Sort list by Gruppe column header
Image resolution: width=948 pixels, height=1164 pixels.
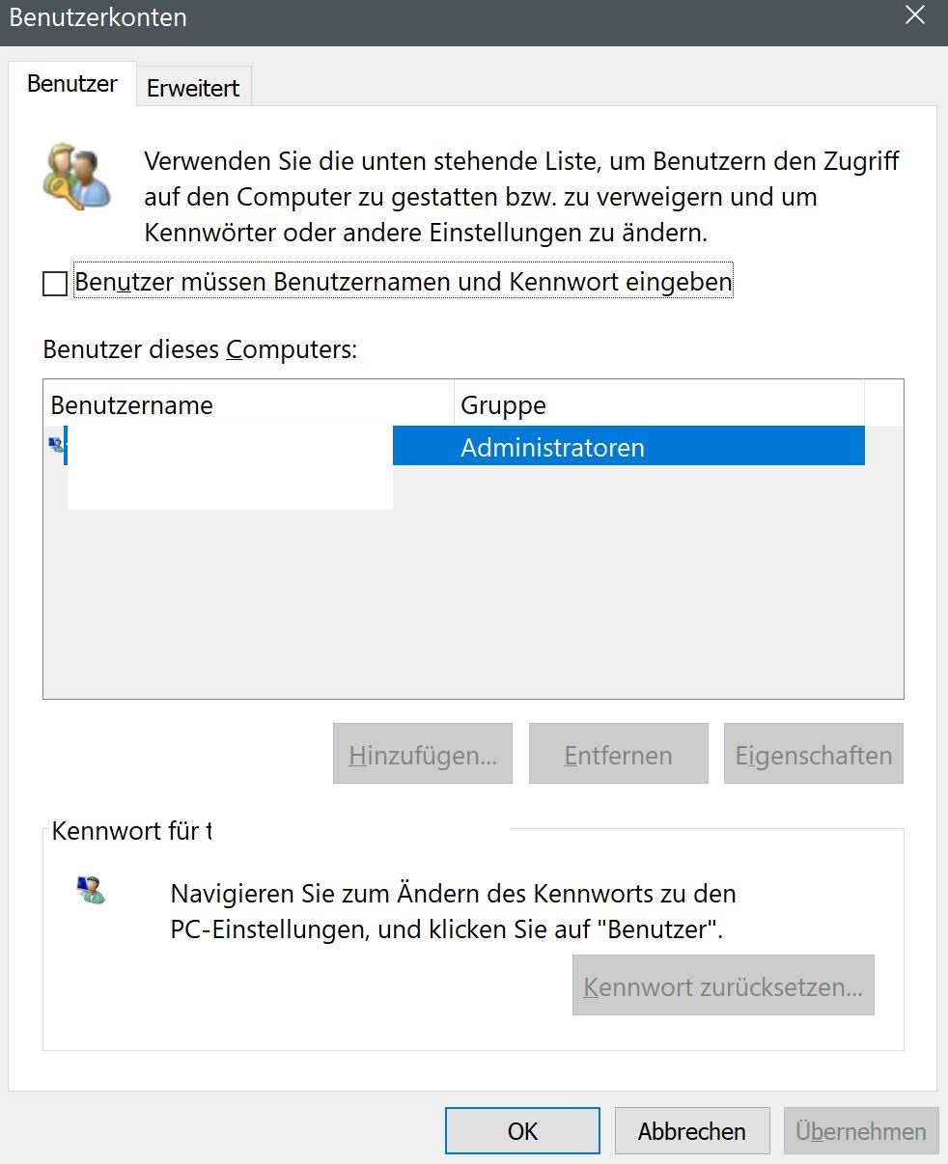pos(659,404)
